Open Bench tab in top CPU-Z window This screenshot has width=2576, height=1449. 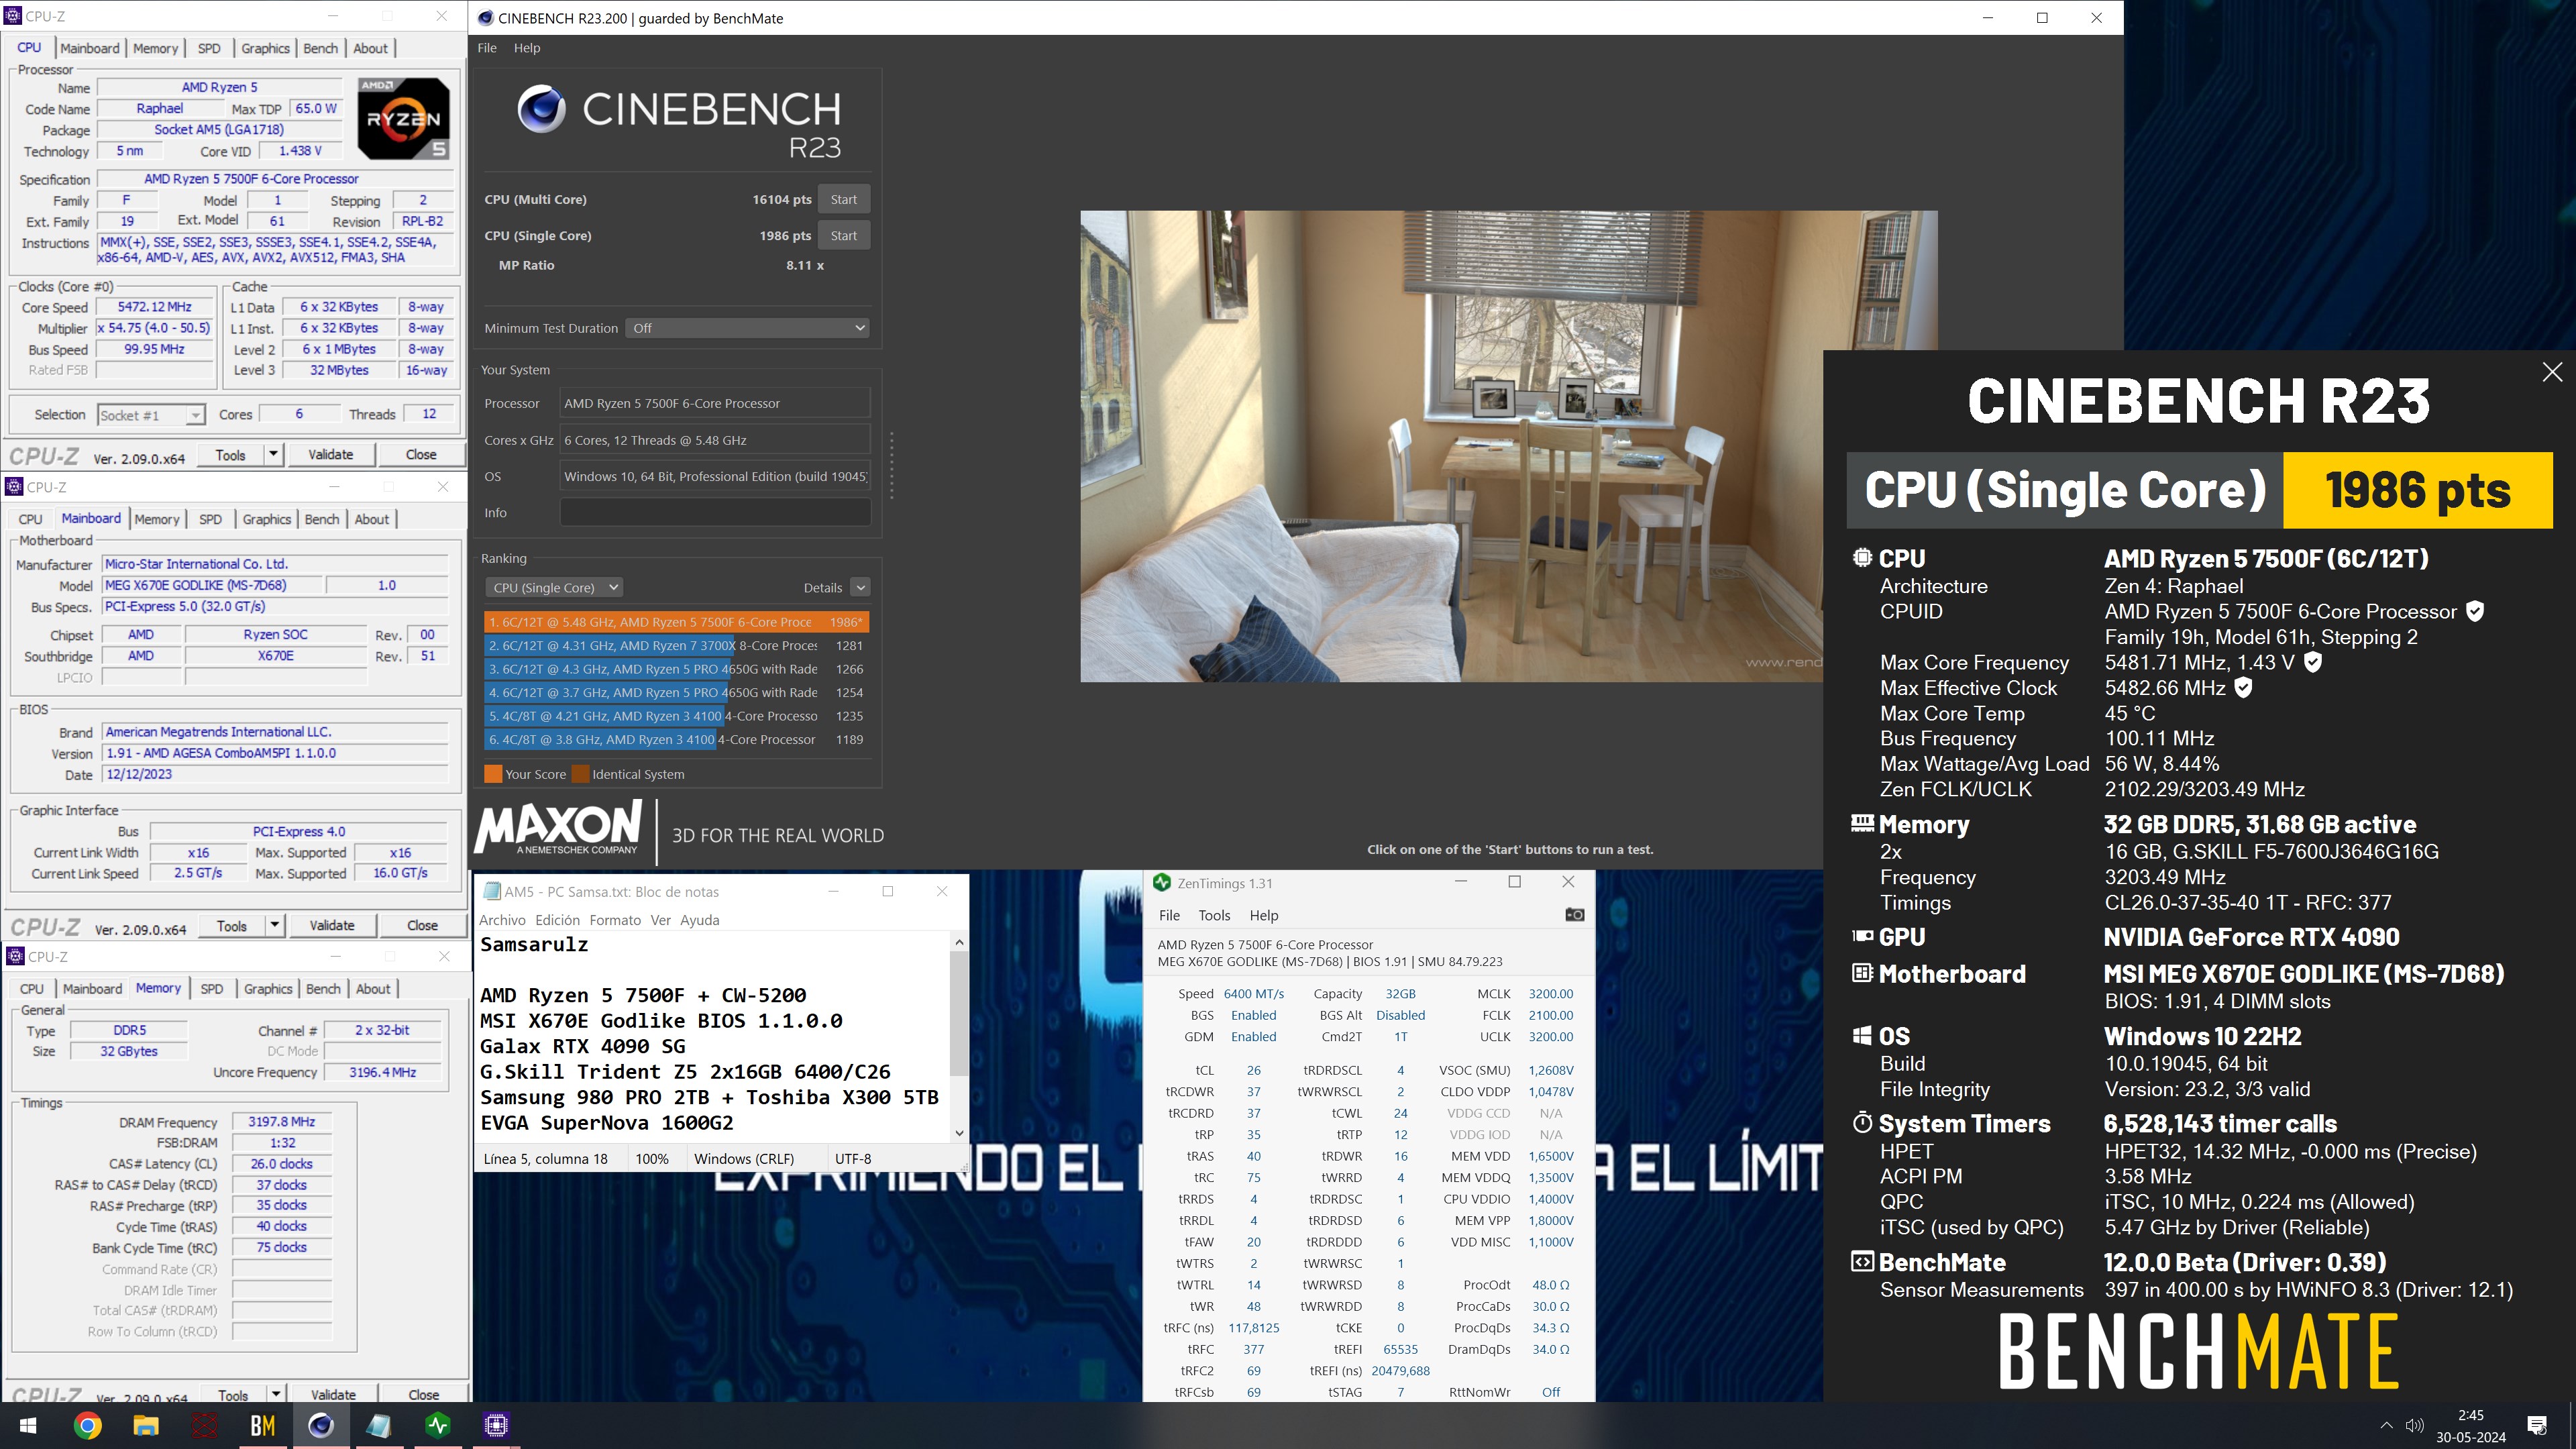pyautogui.click(x=321, y=48)
